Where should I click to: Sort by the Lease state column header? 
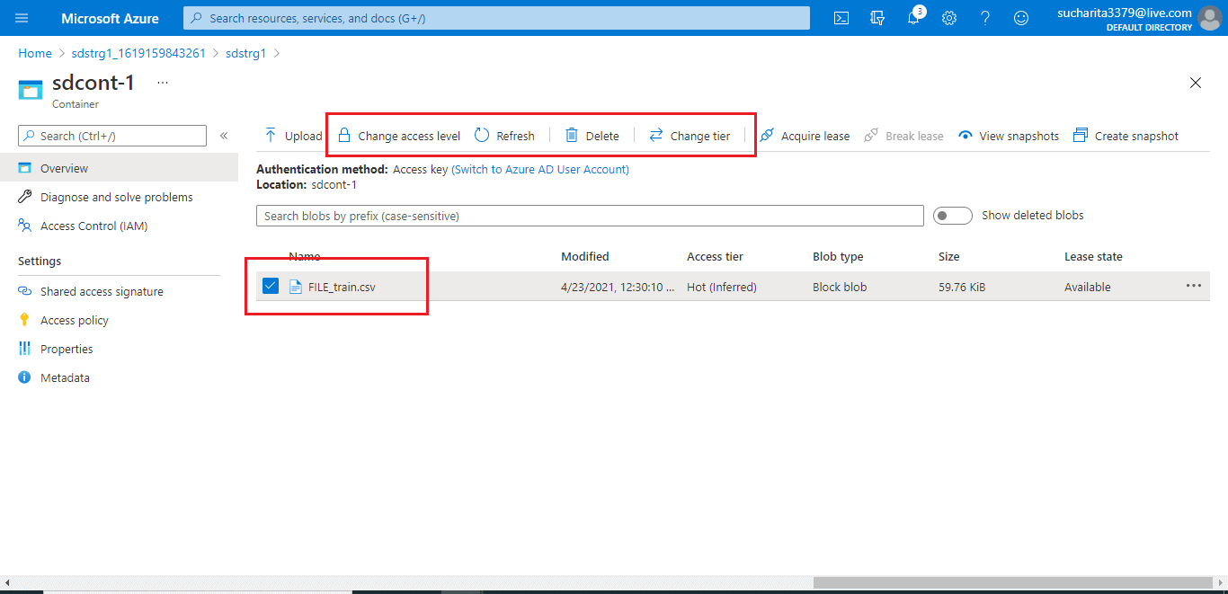(x=1093, y=256)
